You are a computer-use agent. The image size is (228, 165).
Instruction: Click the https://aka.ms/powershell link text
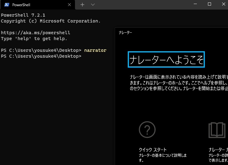[35, 33]
